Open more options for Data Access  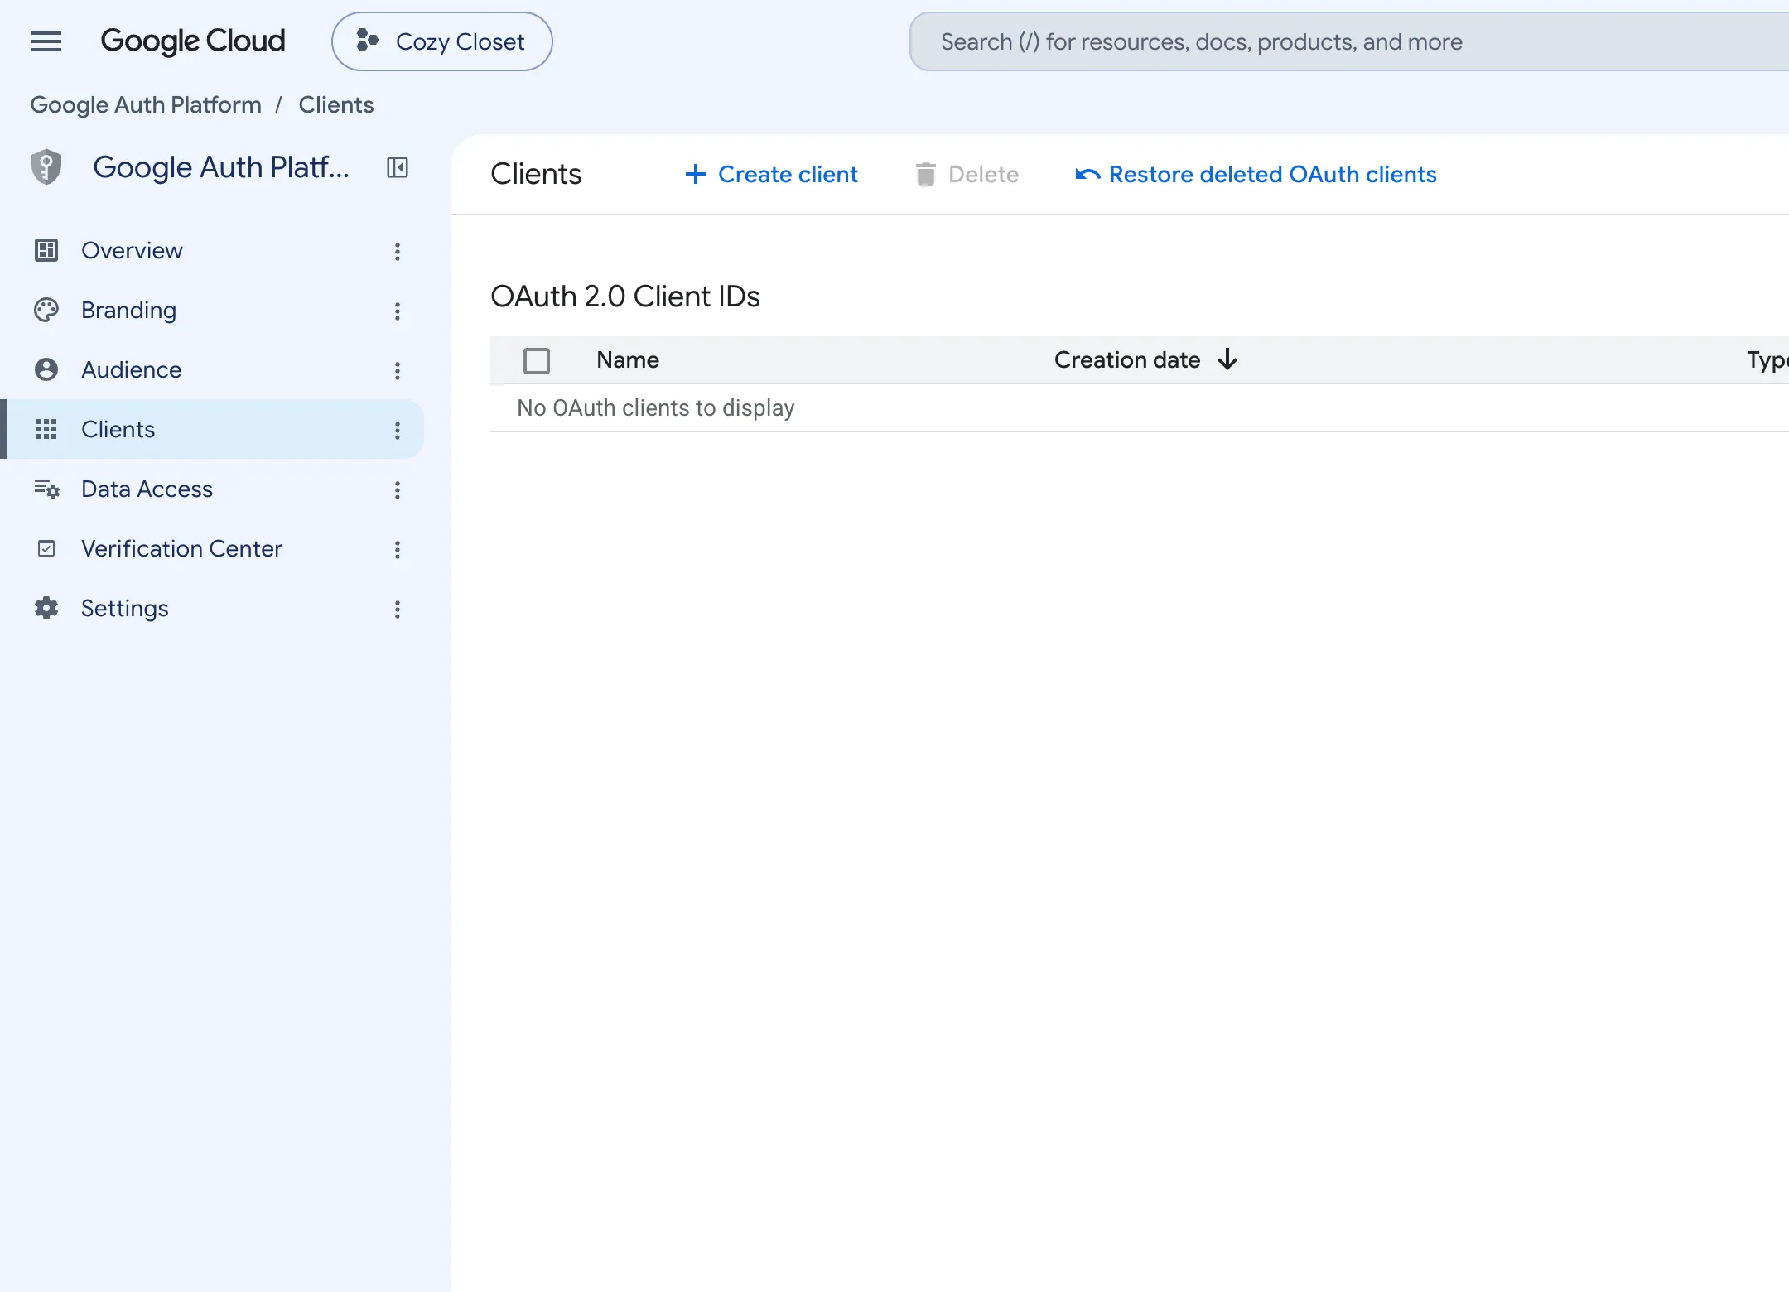pos(398,489)
